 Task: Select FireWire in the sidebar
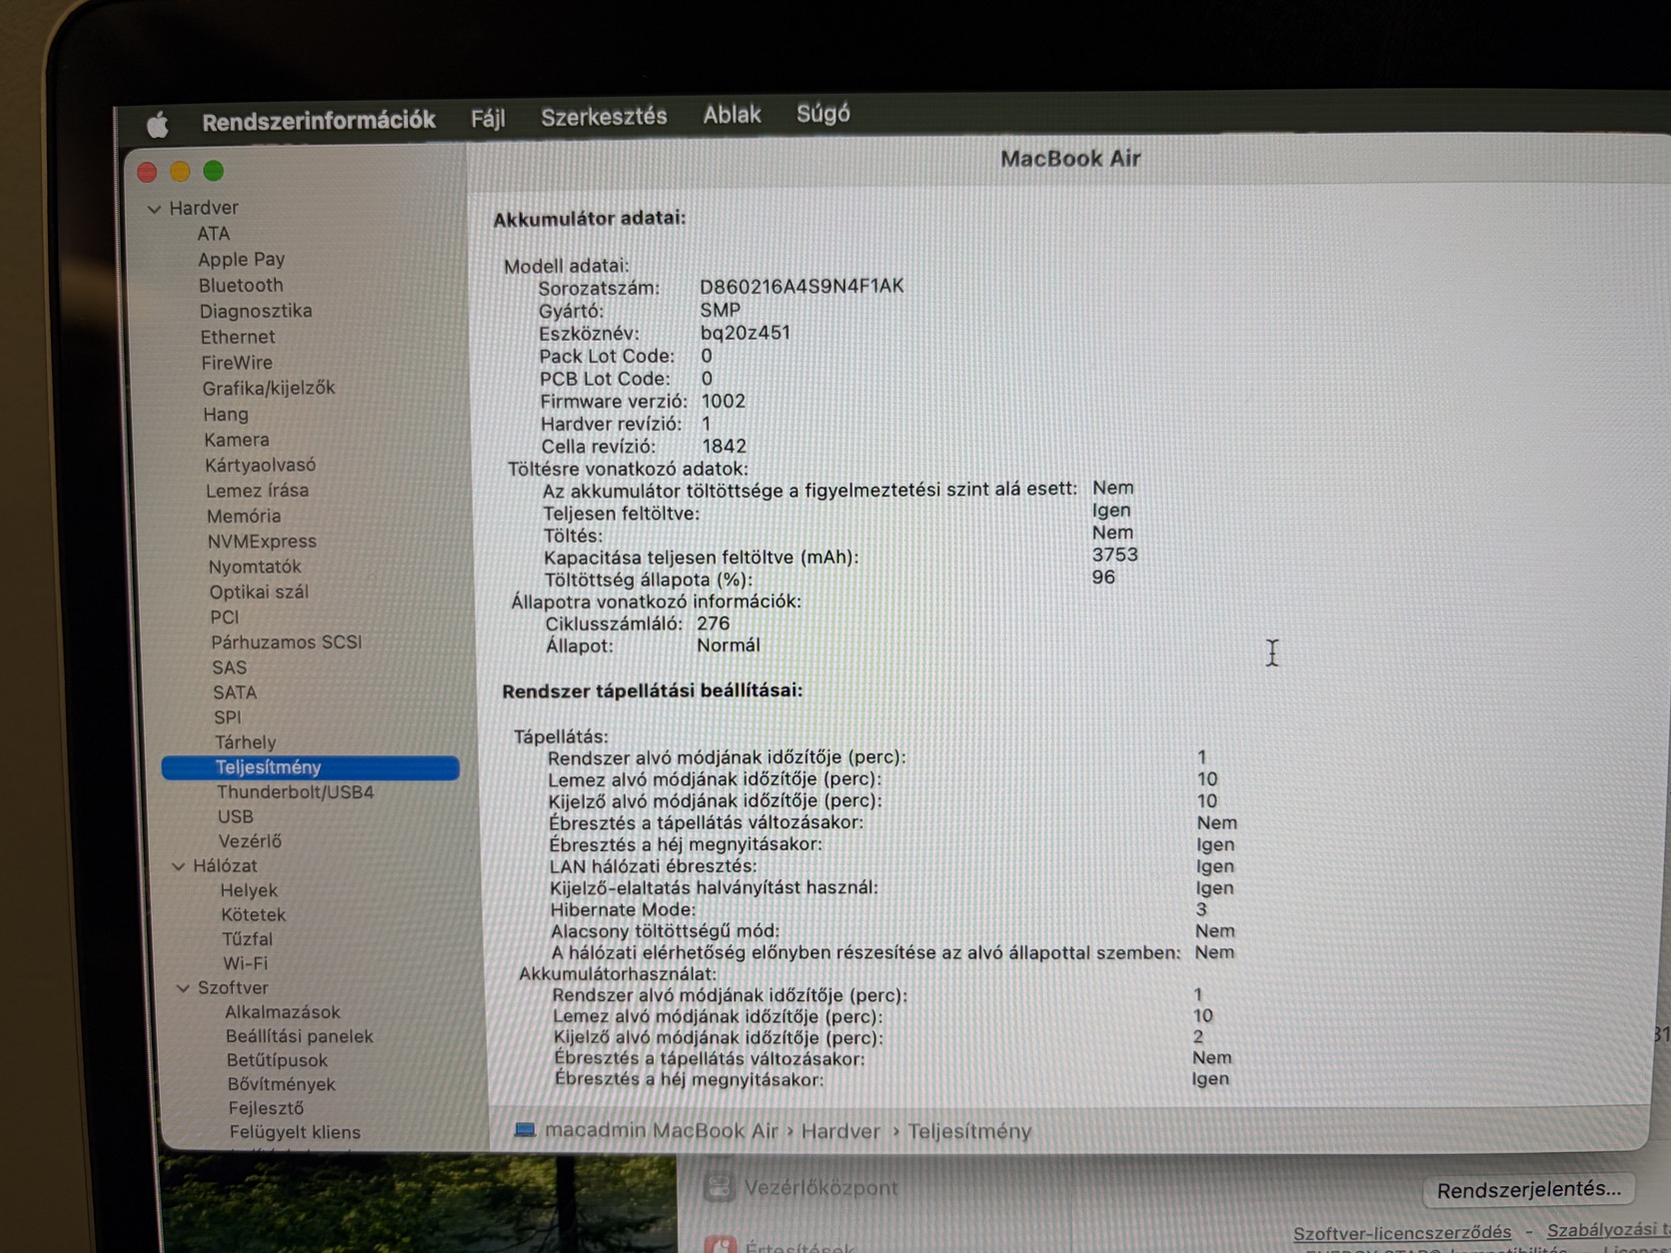[x=237, y=363]
